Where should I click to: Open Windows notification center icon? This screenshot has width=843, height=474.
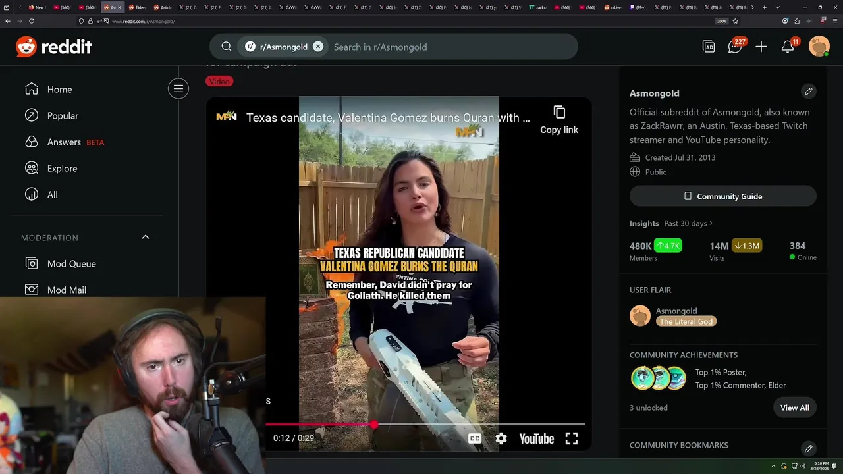[x=835, y=465]
